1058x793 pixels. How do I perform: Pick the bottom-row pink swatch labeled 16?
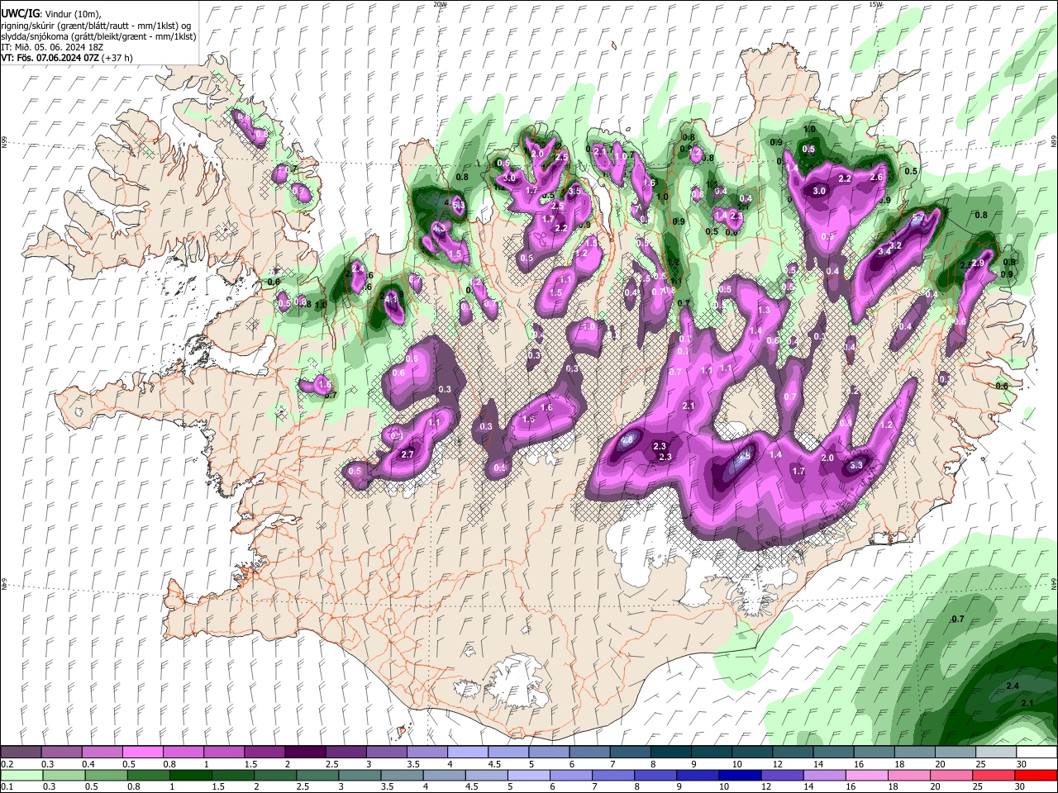pos(867,776)
